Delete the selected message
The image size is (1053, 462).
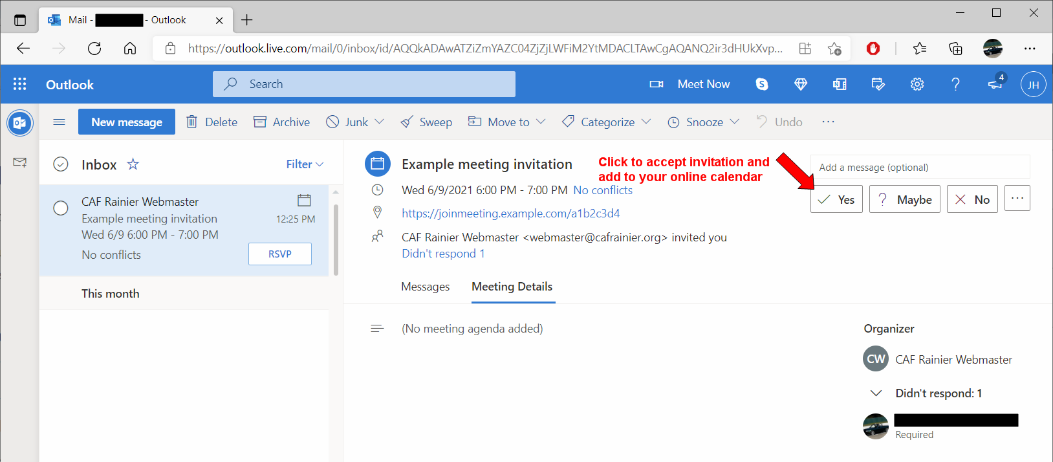click(212, 122)
